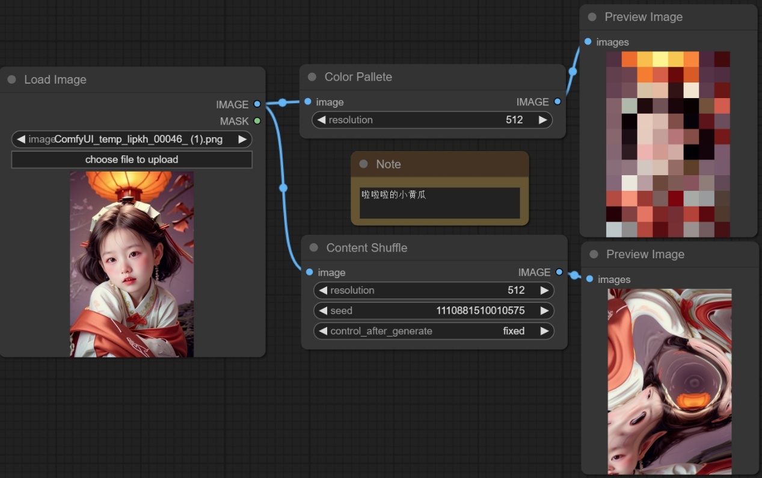Screen dimensions: 762x478
Task: Click the bright yellow swatch in palette preview
Action: pos(660,59)
